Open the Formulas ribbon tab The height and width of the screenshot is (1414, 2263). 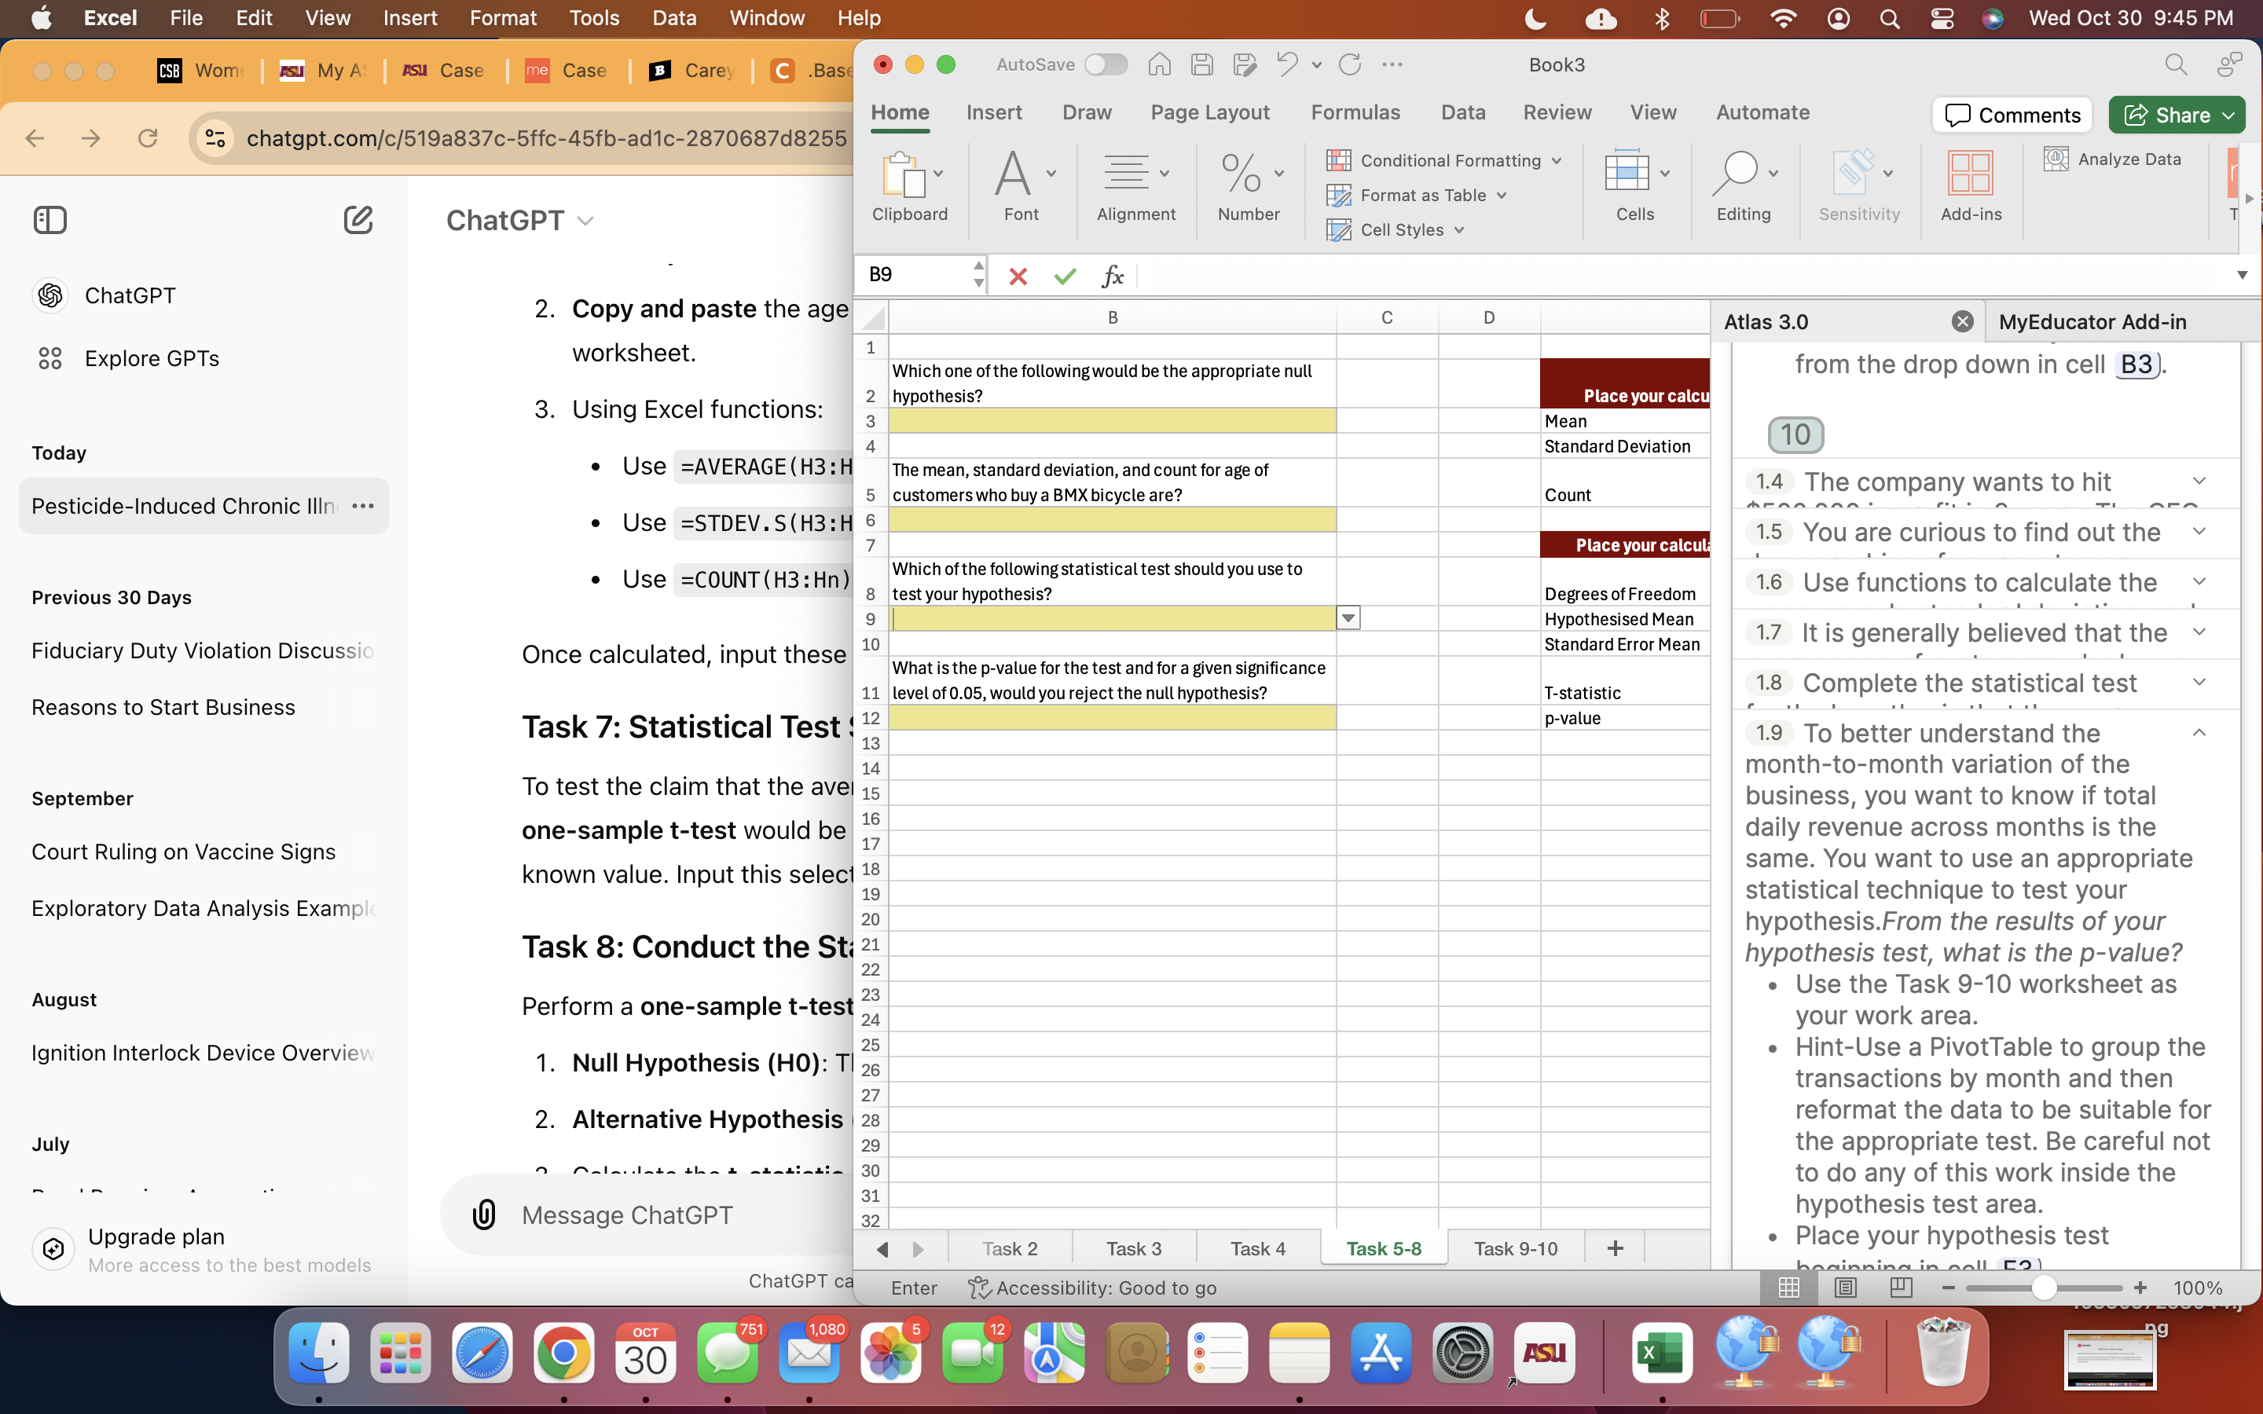1355,112
